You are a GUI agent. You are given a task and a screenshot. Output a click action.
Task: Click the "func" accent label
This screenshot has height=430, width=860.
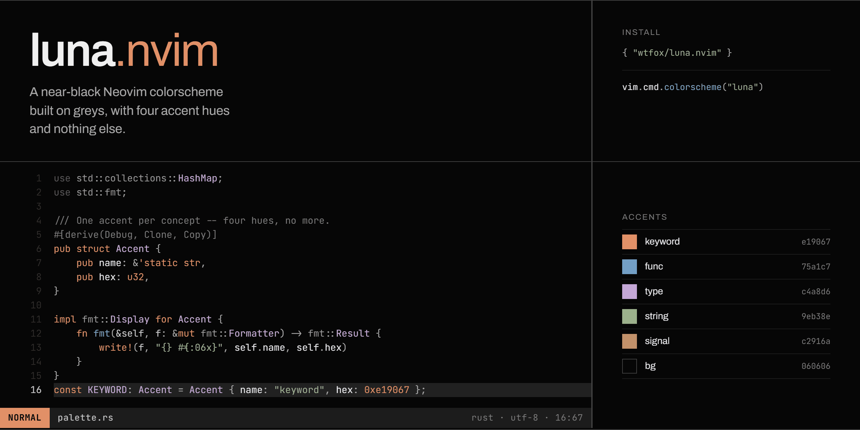(654, 266)
